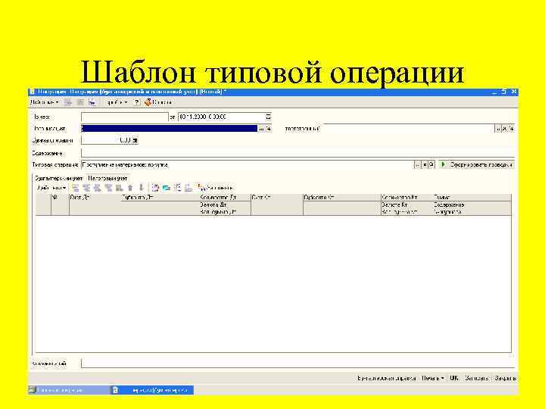545x409 pixels.
Task: Click the highlighted Организация field
Action: point(170,129)
